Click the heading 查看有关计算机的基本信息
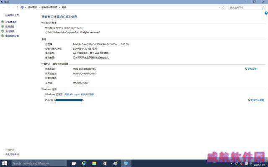Viewport: 268px width, 167px height. click(59, 17)
